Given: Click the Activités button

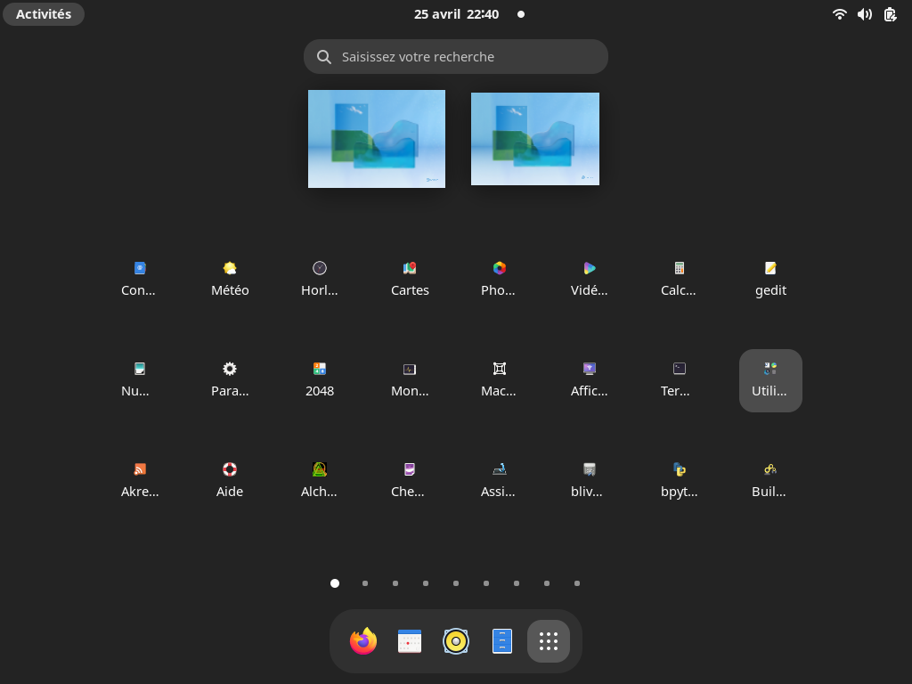Looking at the screenshot, I should [44, 14].
